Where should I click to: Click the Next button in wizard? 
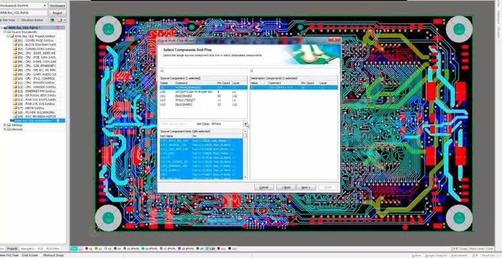(x=306, y=187)
